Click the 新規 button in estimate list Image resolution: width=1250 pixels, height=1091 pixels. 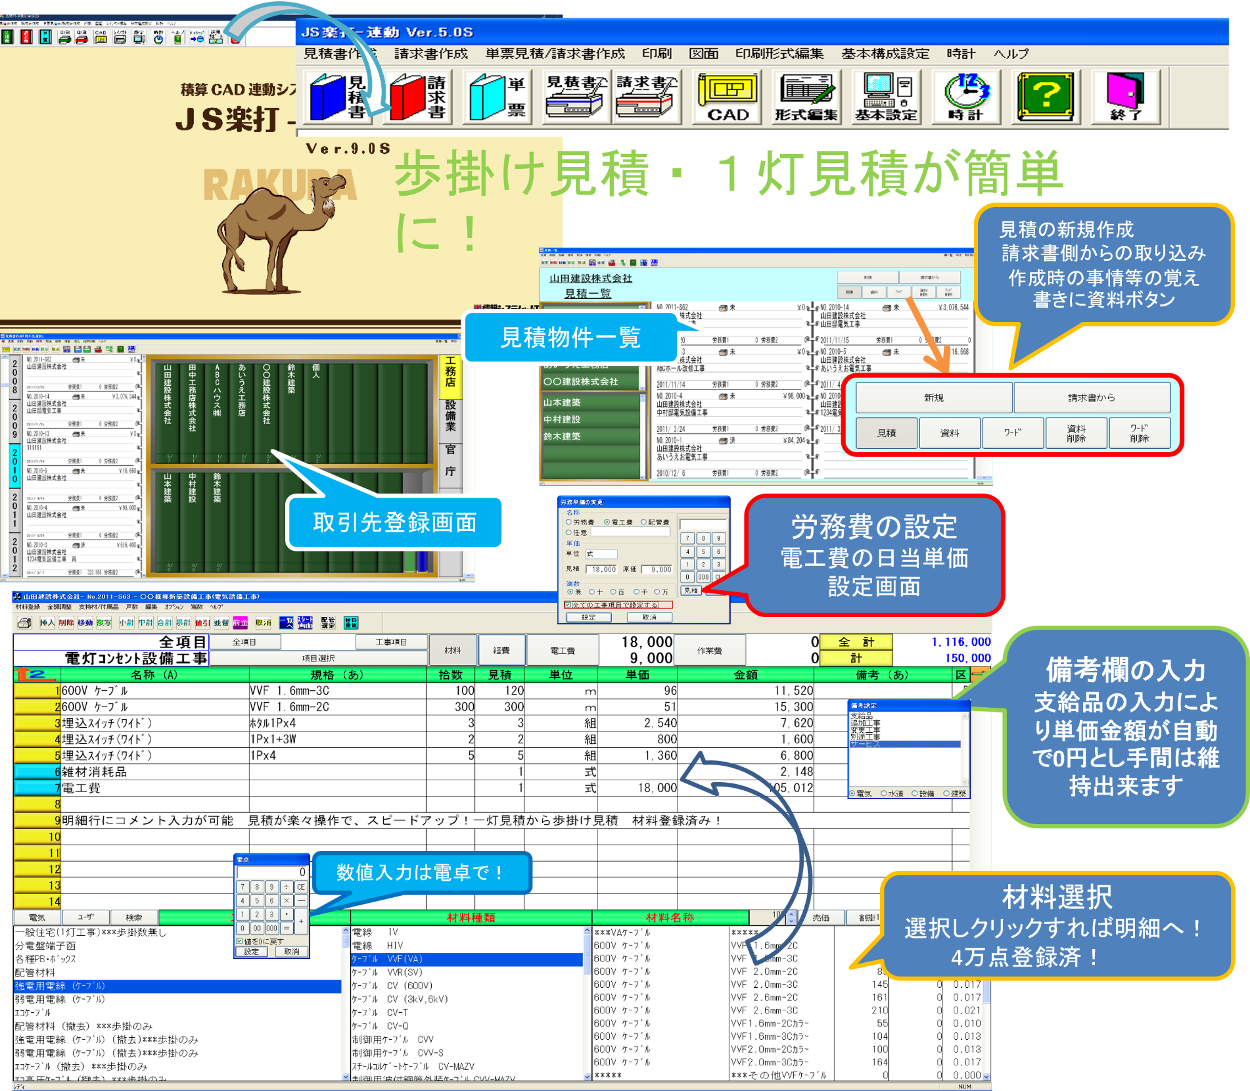(934, 398)
